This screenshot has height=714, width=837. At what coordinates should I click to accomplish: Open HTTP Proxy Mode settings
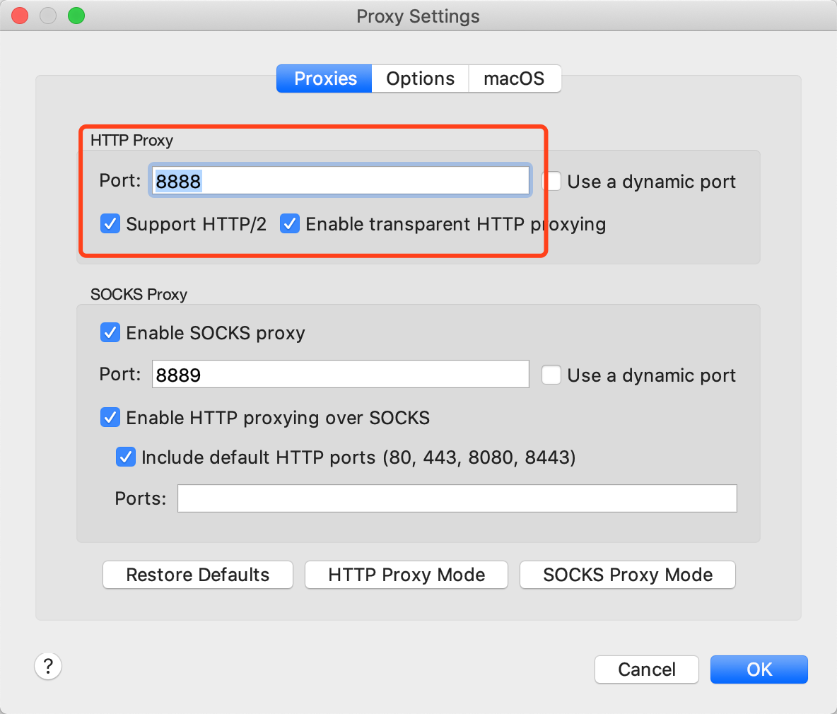point(406,575)
